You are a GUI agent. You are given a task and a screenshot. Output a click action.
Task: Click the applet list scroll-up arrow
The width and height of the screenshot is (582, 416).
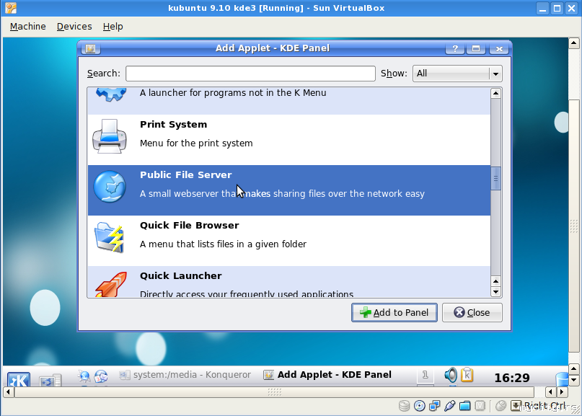pyautogui.click(x=496, y=93)
